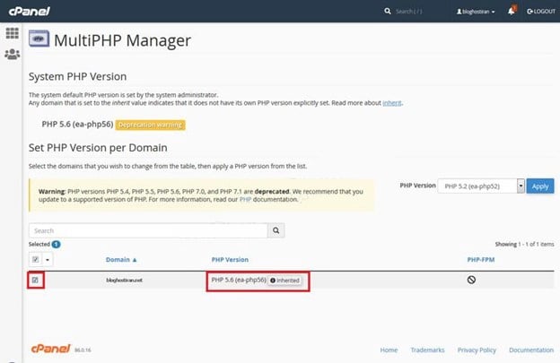
Task: Click the PHP 5.6 (ea-php56) row cell text
Action: click(239, 280)
